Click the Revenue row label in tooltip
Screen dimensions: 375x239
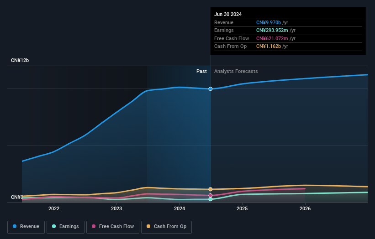point(224,22)
